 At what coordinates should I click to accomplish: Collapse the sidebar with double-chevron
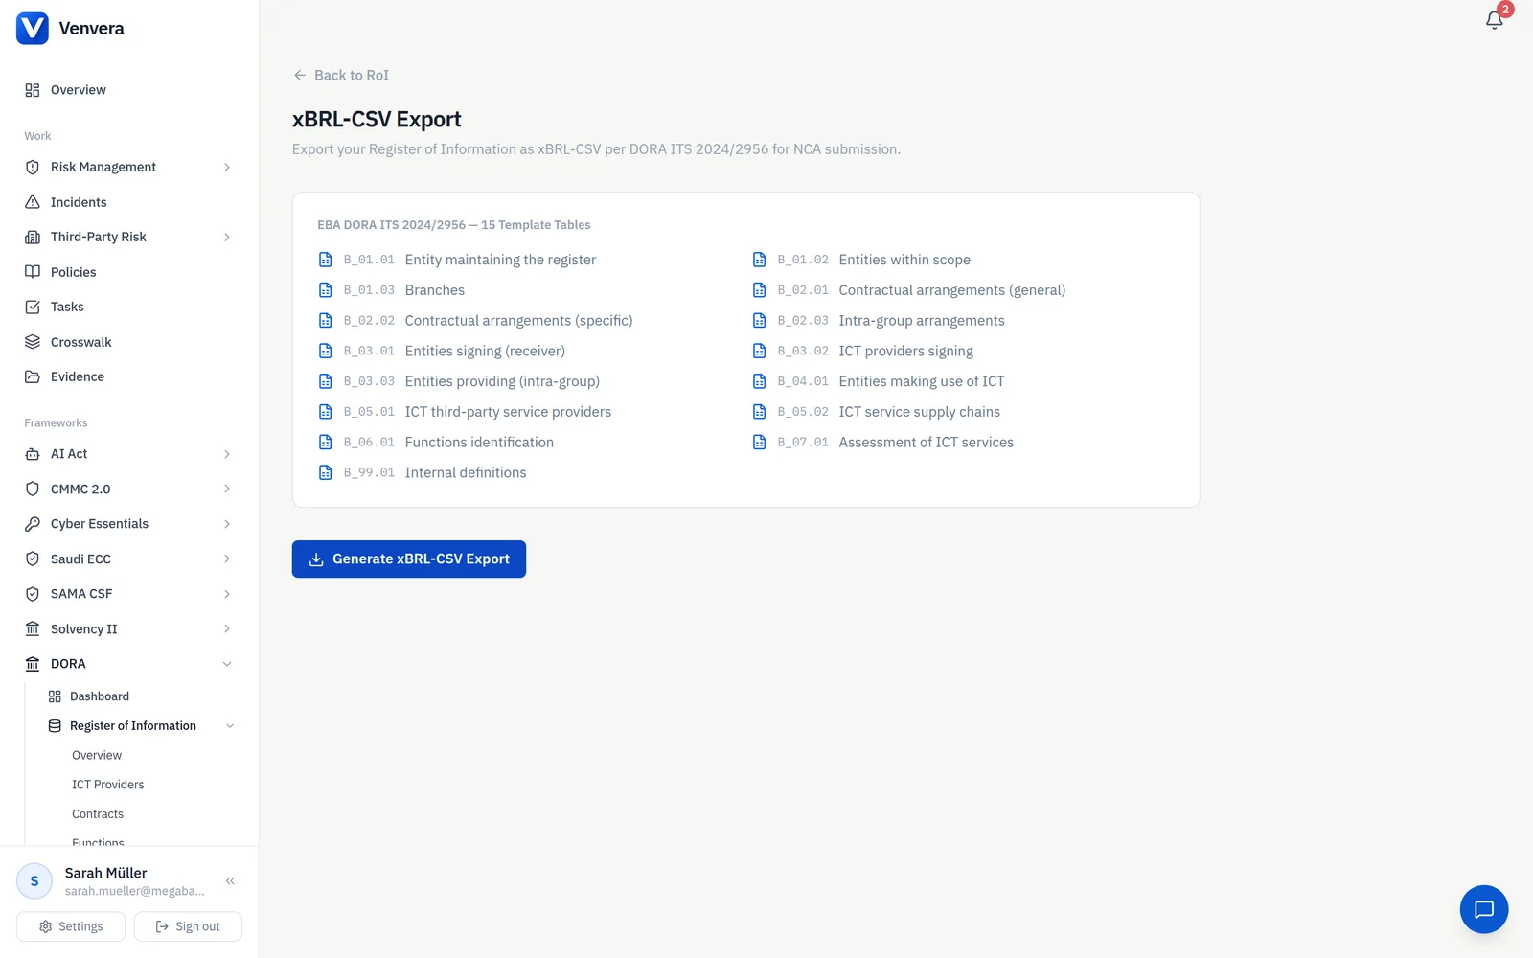click(230, 880)
